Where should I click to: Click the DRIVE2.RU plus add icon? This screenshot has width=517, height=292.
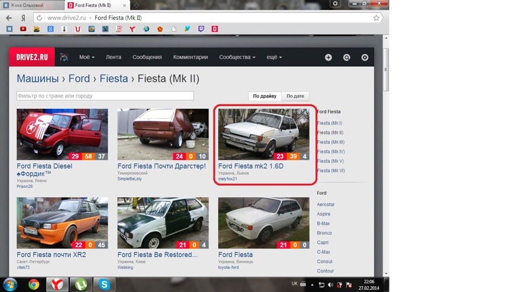click(329, 58)
